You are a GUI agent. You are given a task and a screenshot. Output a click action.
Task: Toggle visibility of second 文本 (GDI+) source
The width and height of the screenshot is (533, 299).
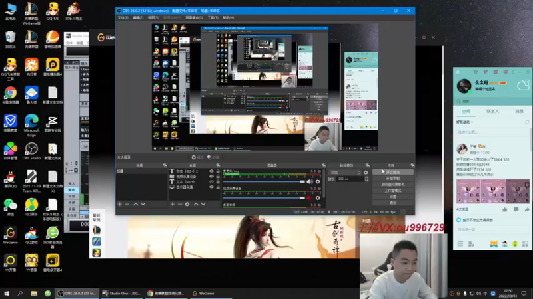(211, 182)
